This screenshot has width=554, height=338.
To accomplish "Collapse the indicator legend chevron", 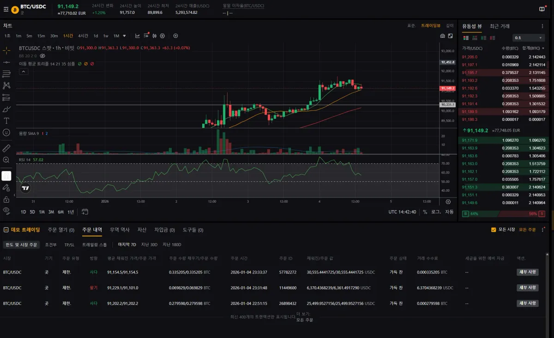I will point(23,72).
